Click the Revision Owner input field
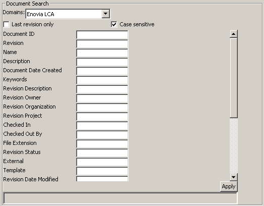Viewport: 264px width, 206px height. coord(102,98)
